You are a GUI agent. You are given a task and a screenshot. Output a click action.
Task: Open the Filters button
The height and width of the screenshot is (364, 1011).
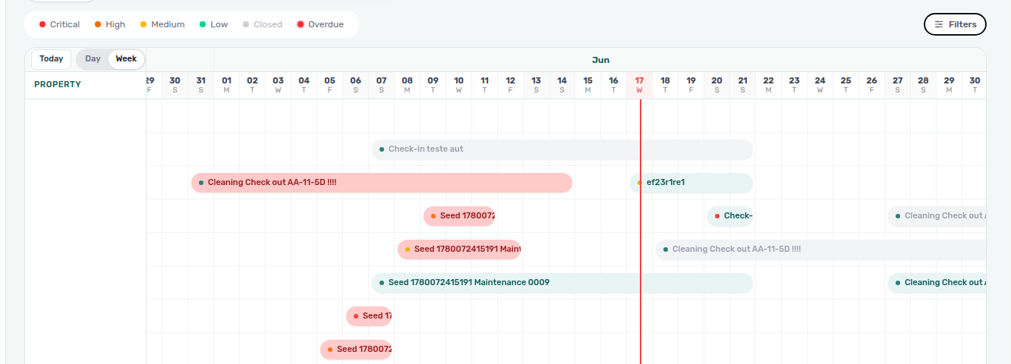955,24
